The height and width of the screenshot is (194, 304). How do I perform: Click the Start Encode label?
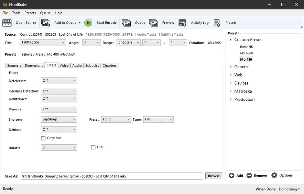(x=107, y=23)
